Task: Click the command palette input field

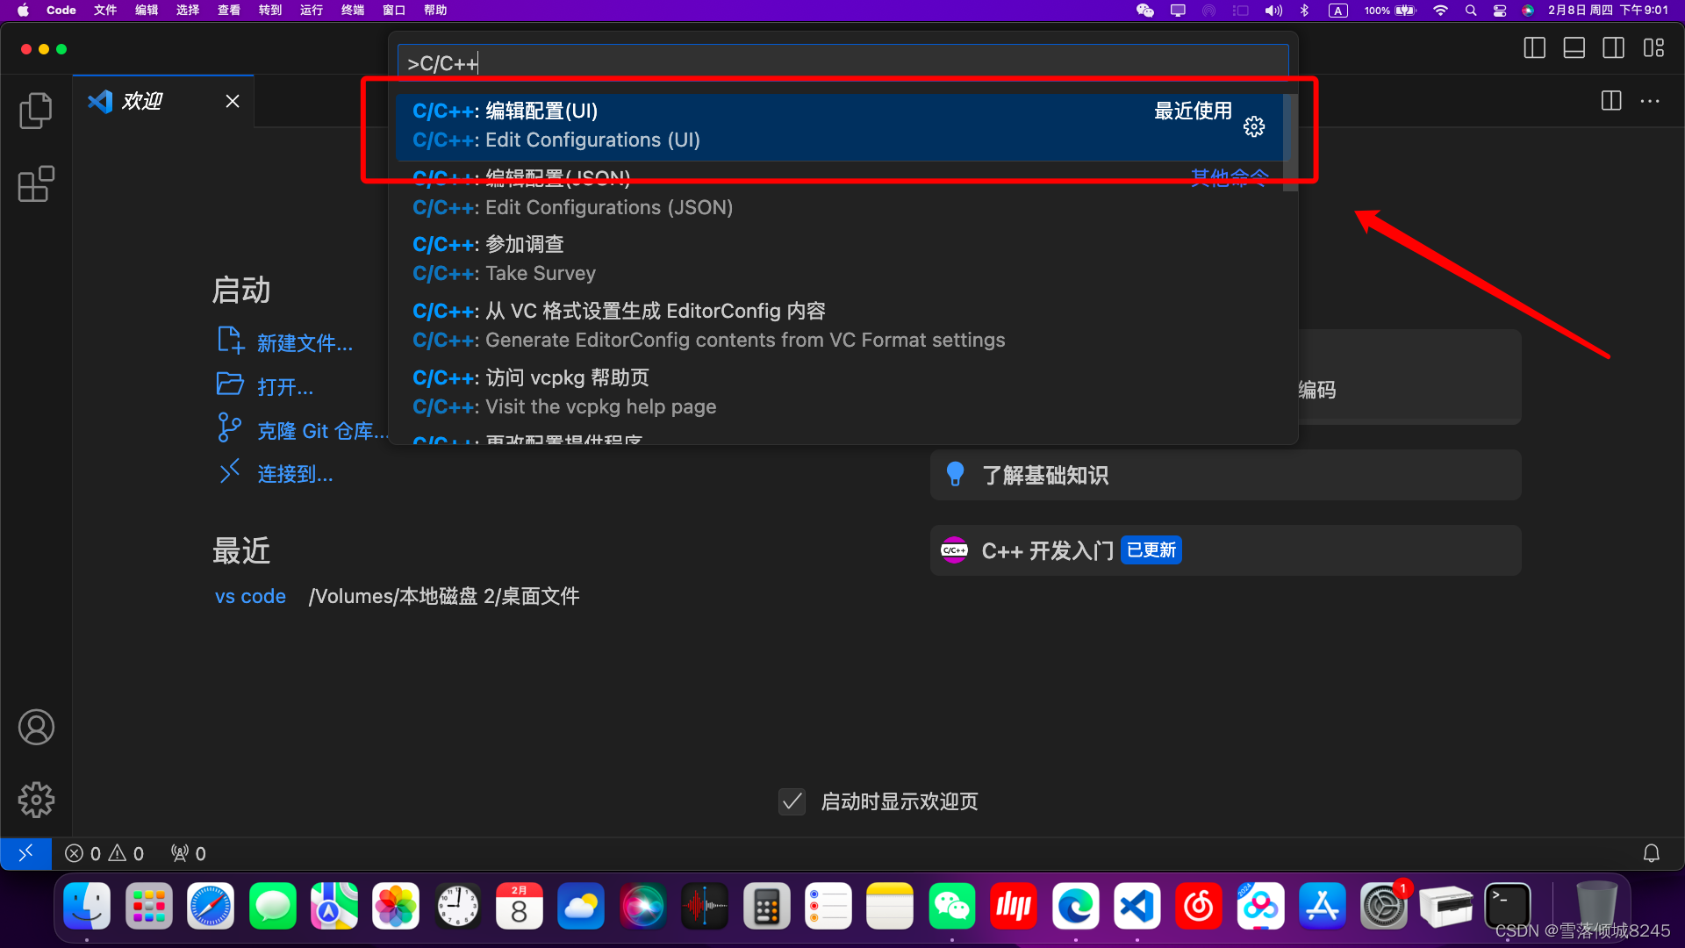Action: point(842,63)
